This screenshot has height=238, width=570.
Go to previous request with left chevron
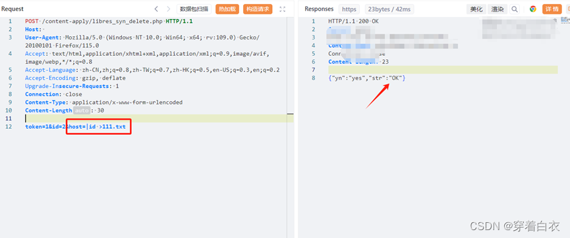coord(156,9)
